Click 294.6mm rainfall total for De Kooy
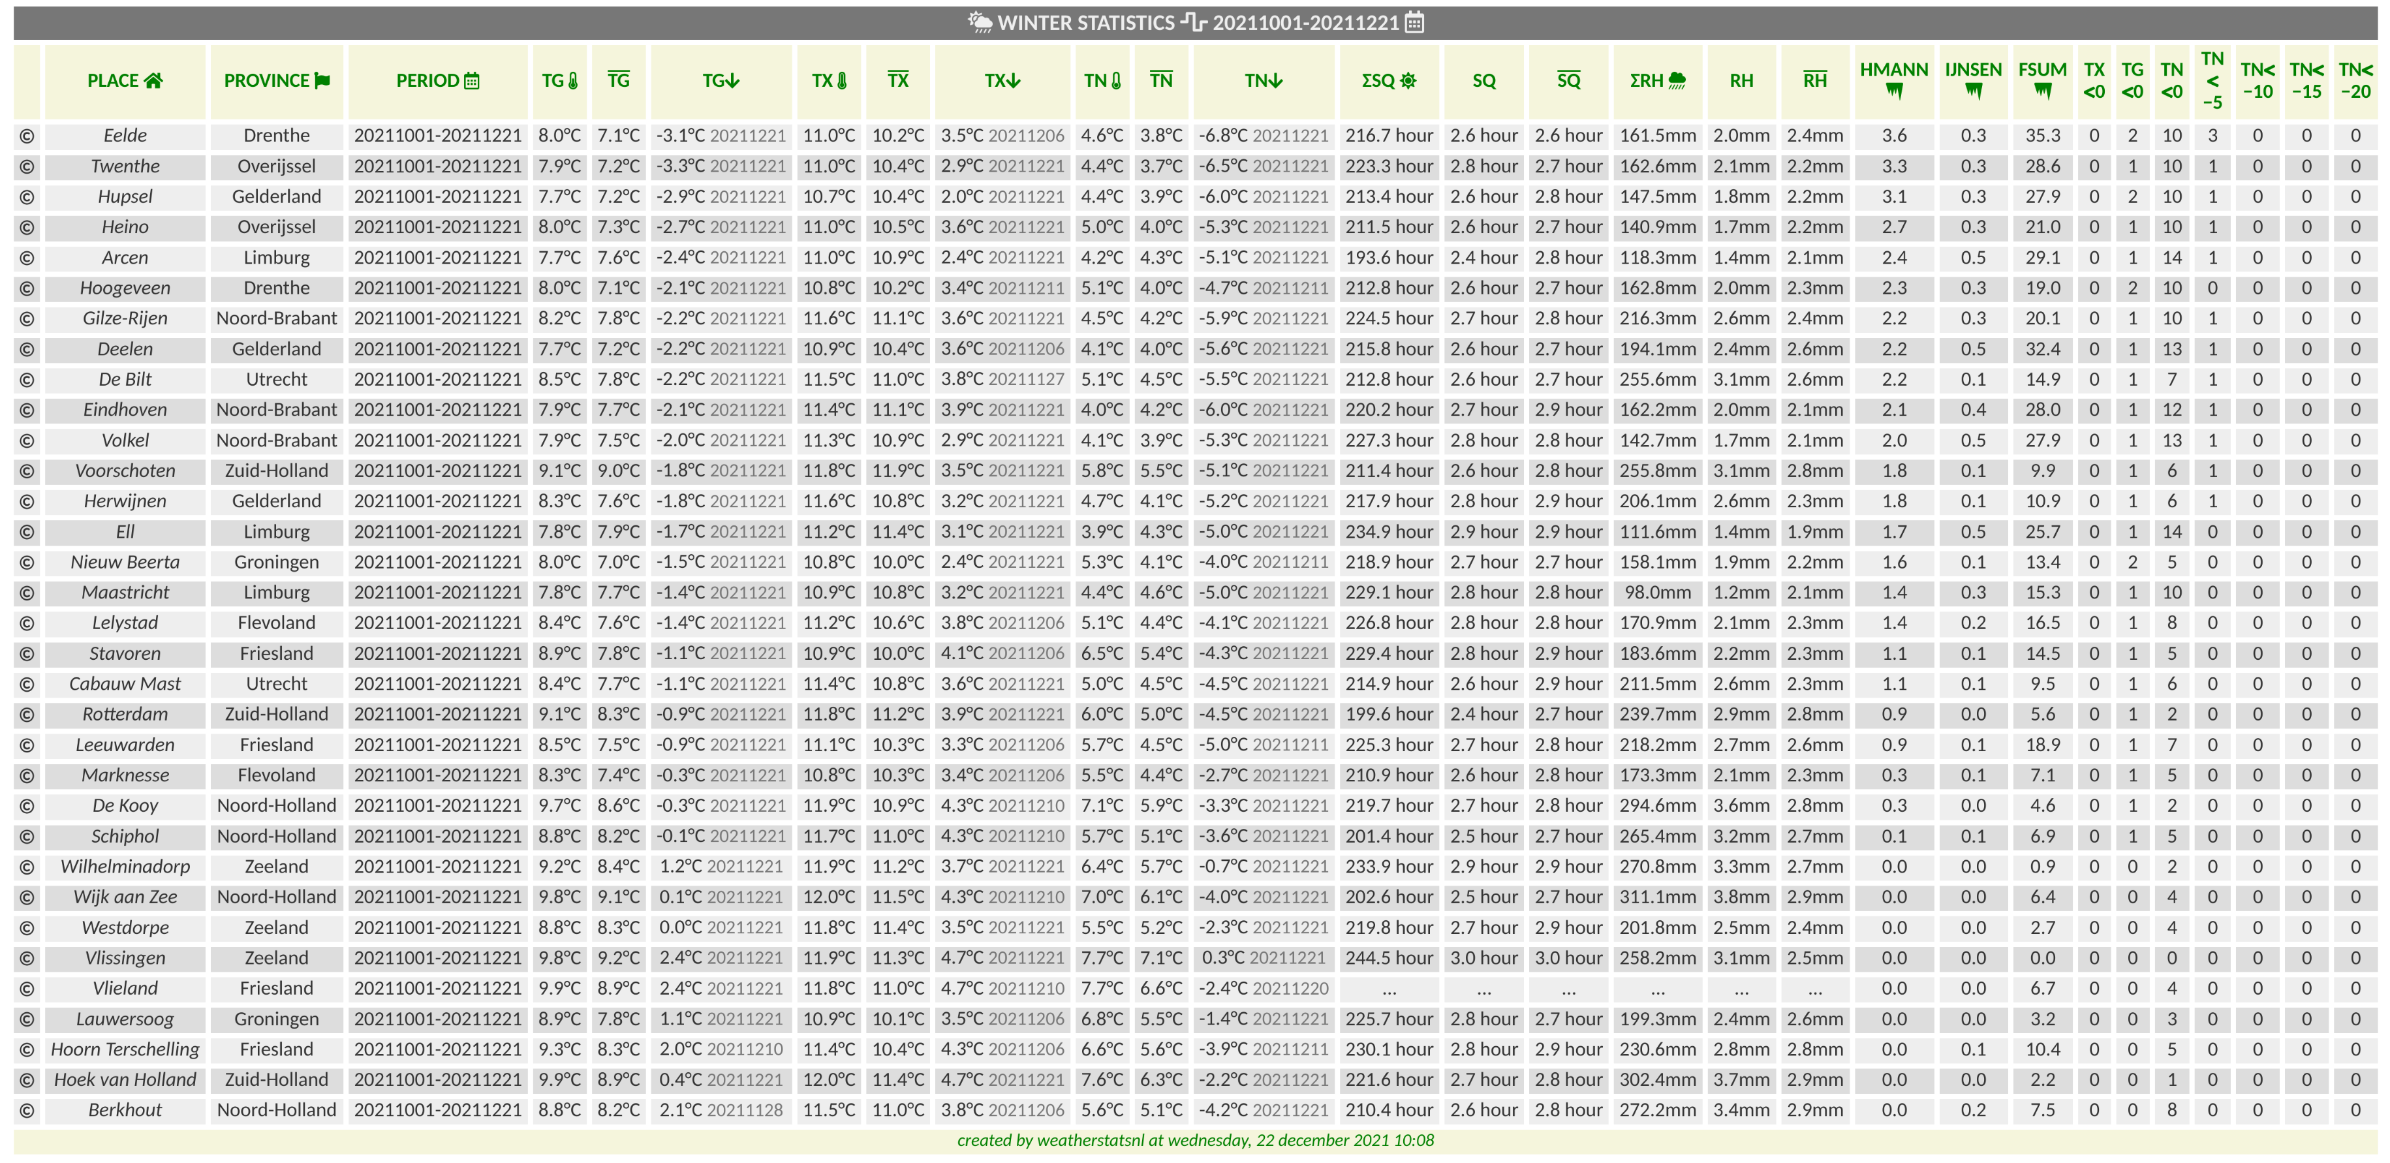The height and width of the screenshot is (1163, 2390). (x=1658, y=806)
